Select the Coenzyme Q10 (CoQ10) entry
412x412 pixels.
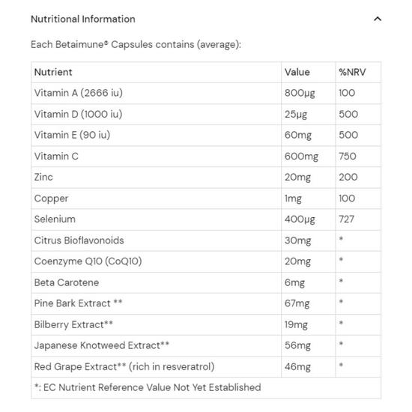tap(88, 261)
